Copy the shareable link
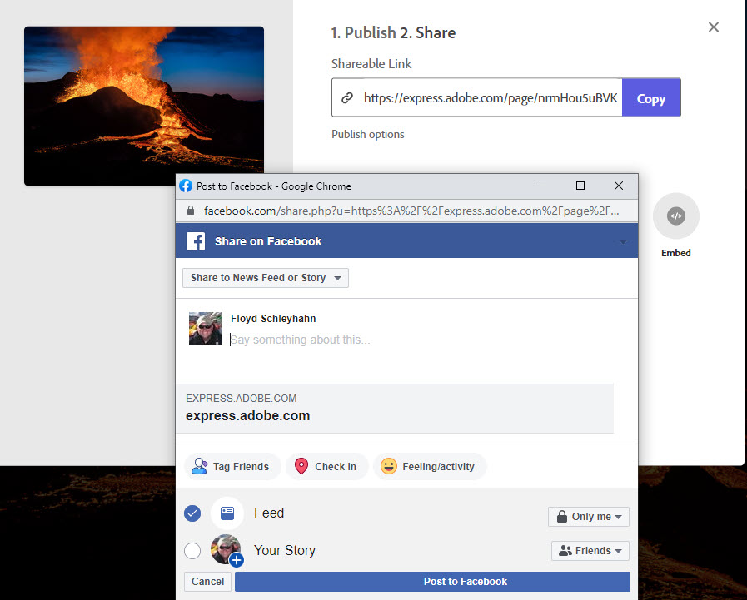Screen dimensions: 747x600 pos(650,97)
